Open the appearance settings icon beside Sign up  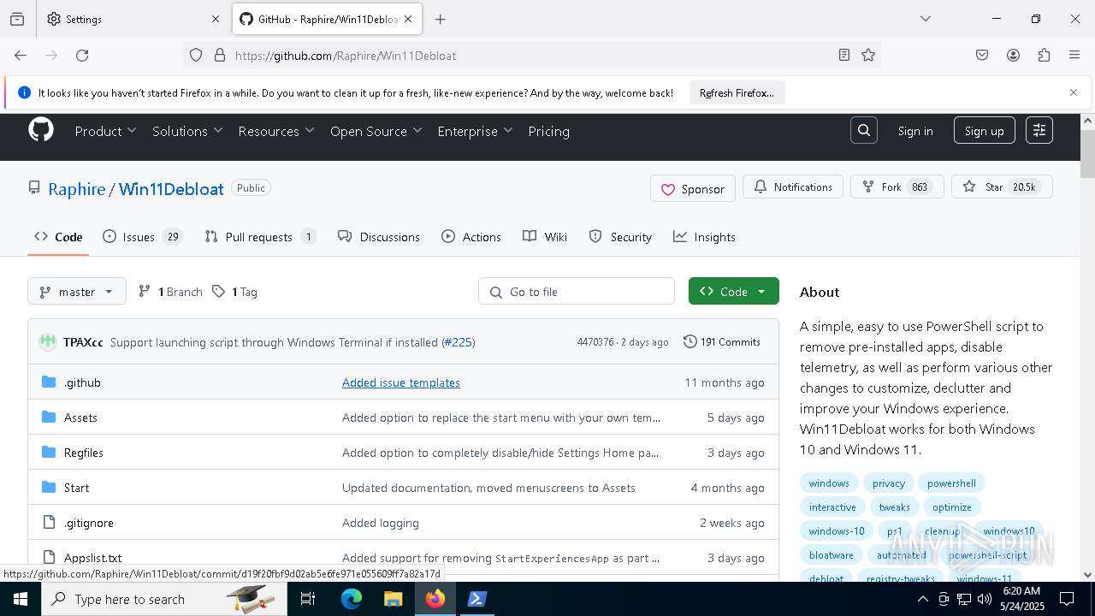click(x=1039, y=130)
